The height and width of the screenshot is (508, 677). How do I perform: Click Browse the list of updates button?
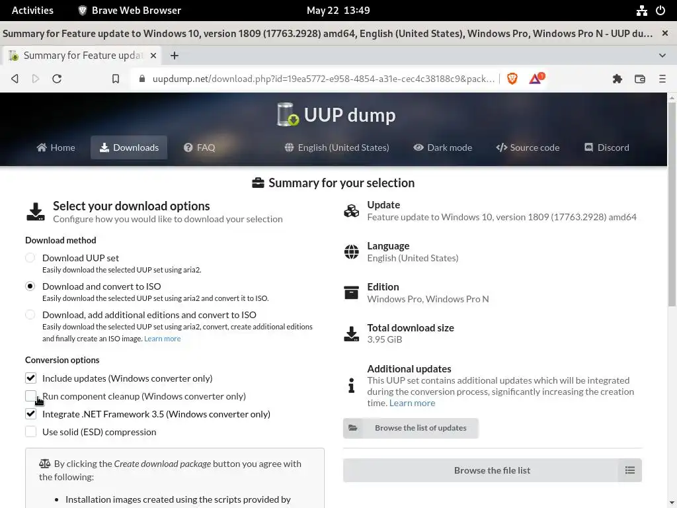click(411, 428)
